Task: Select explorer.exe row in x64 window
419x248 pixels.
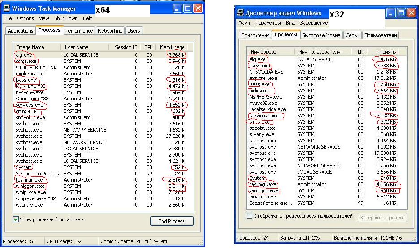Action: 100,74
